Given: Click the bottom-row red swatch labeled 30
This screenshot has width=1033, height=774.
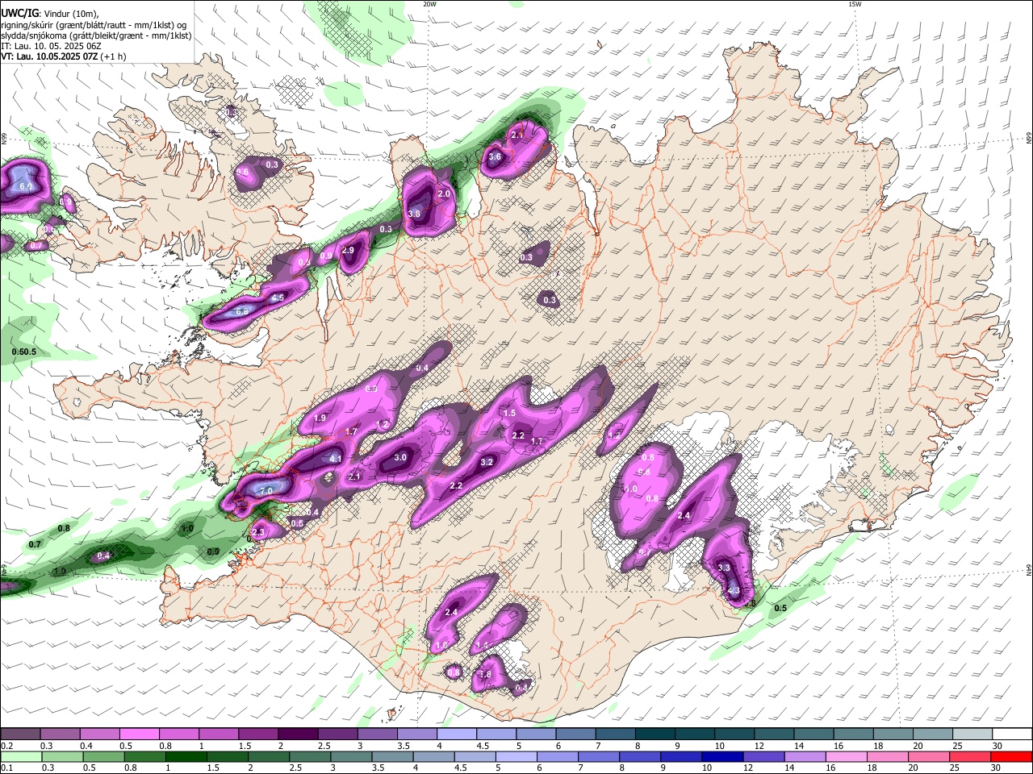Looking at the screenshot, I should (x=1011, y=756).
